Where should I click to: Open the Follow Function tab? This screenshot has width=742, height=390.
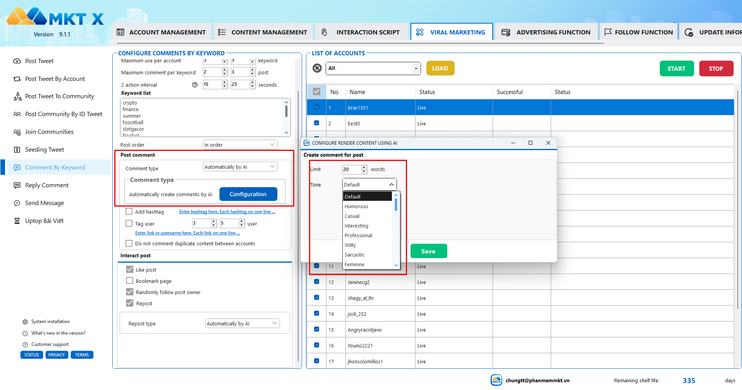639,32
